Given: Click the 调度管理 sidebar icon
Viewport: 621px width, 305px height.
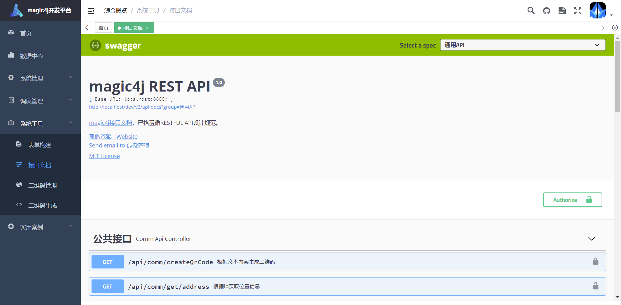Looking at the screenshot, I should coord(11,100).
